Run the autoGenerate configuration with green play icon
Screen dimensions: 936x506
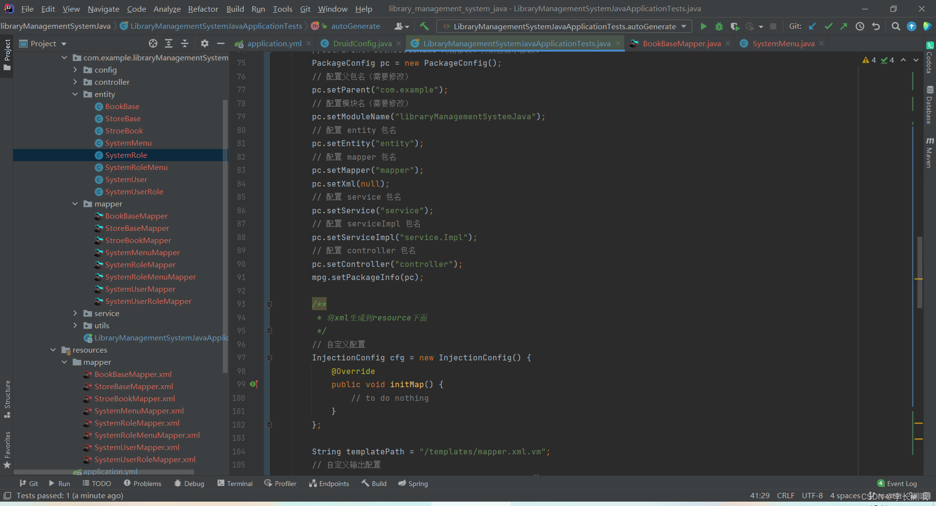(703, 26)
